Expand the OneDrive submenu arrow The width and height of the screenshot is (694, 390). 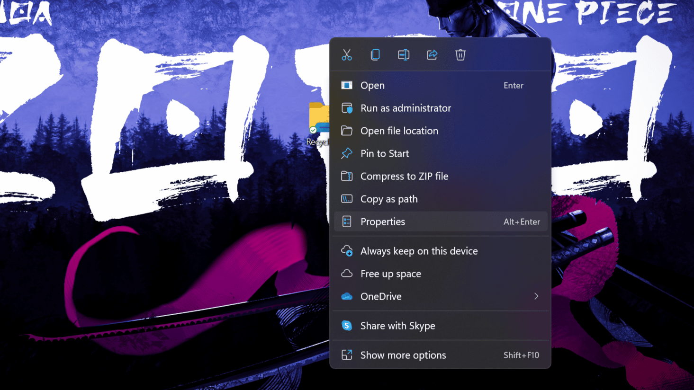(x=536, y=296)
